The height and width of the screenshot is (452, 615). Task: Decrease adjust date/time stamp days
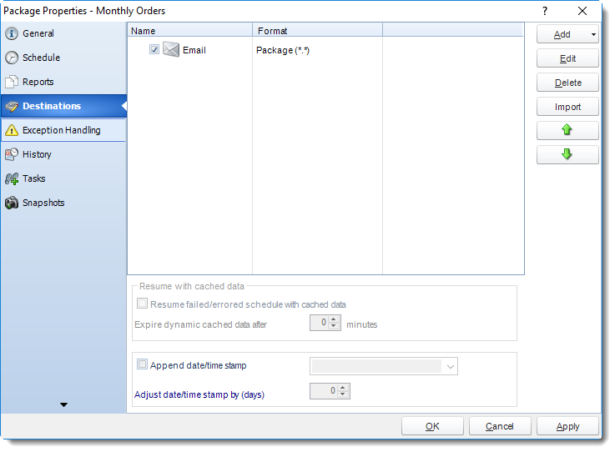(x=343, y=394)
